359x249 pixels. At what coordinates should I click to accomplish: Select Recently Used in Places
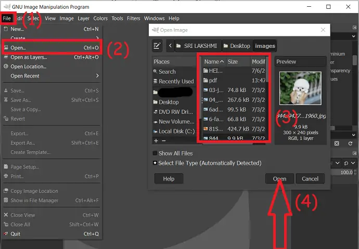(174, 82)
